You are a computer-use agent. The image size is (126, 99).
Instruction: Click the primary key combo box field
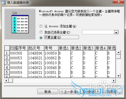(98, 32)
